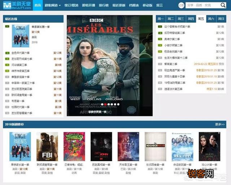Screen dimensions: 231x185
Task: Click the round 记录 history button
Action: (181, 5)
